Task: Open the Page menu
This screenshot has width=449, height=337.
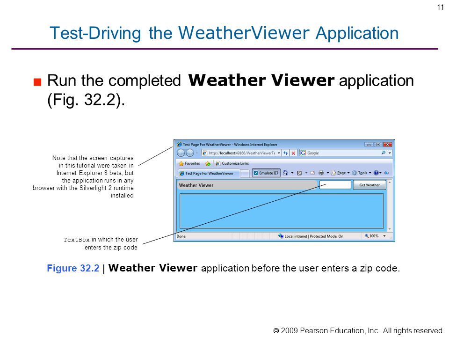Action: click(340, 173)
